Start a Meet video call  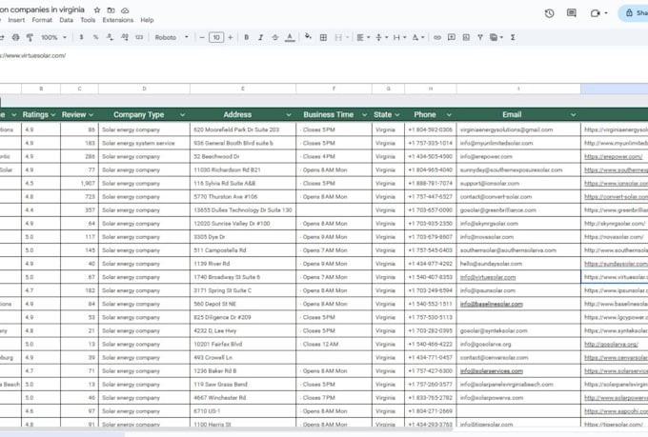coord(595,13)
